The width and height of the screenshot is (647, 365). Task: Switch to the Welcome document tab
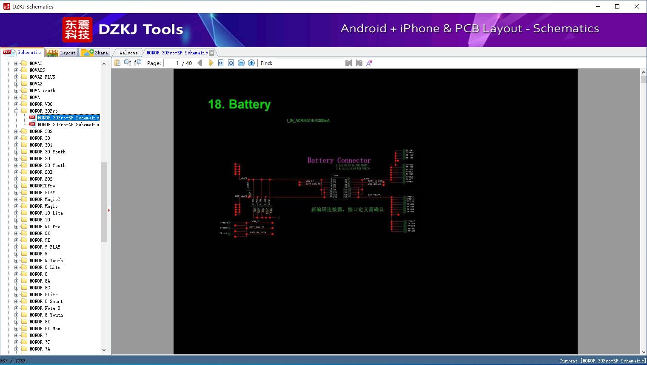point(128,53)
